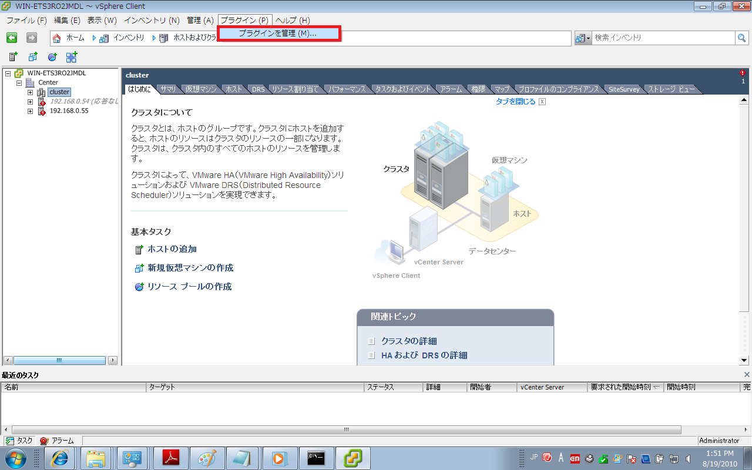Click the ホストの追加 link
The width and height of the screenshot is (752, 470).
[172, 249]
